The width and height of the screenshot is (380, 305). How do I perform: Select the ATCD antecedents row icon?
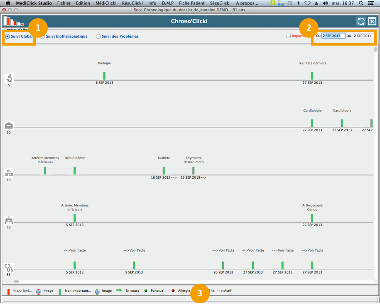9,172
